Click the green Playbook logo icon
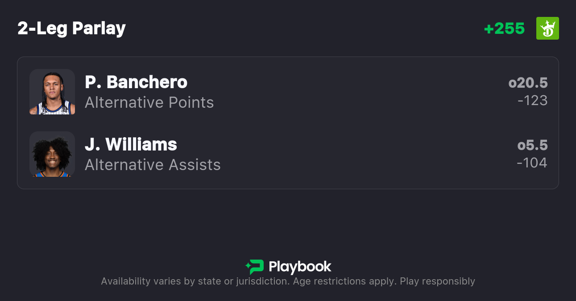576x301 pixels. [255, 267]
